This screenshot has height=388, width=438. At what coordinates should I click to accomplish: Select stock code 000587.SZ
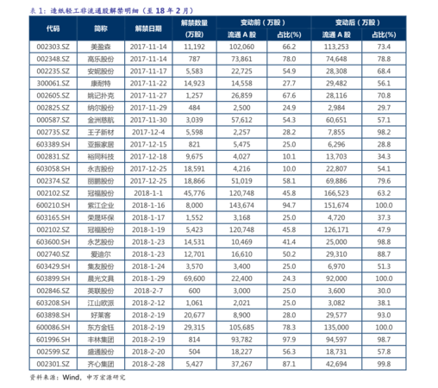point(53,120)
